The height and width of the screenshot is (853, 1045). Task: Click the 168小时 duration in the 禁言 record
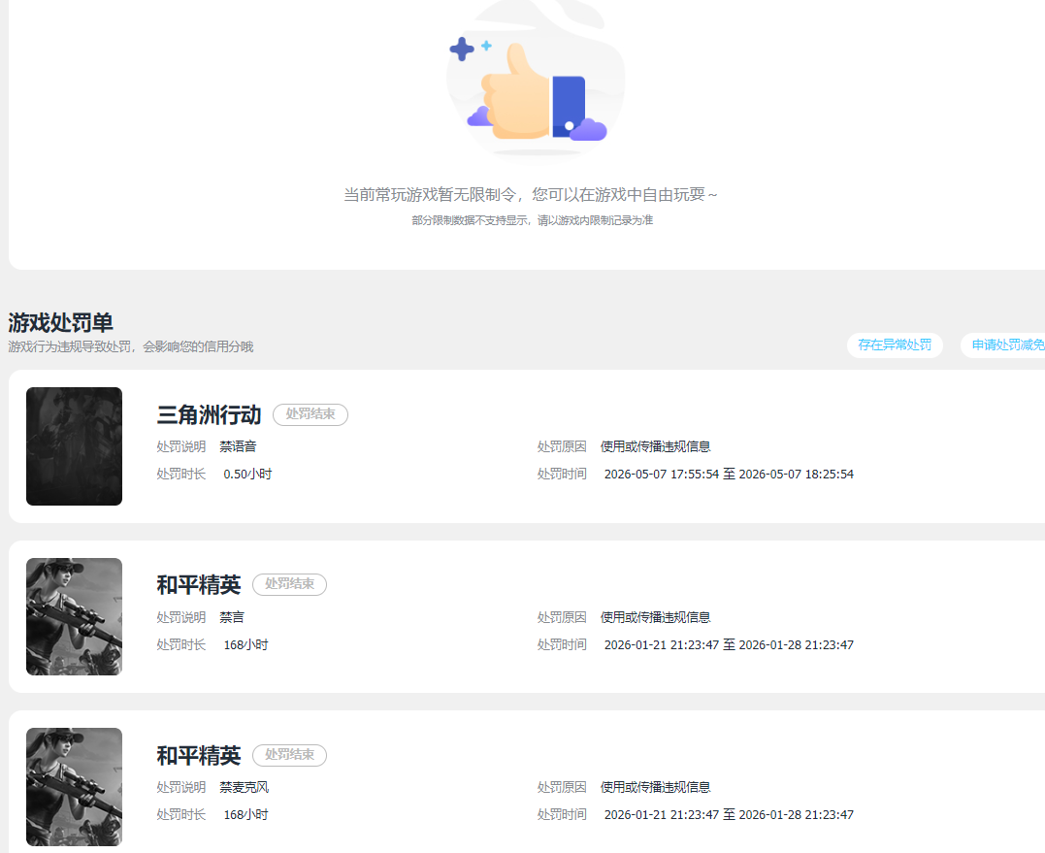(x=245, y=644)
